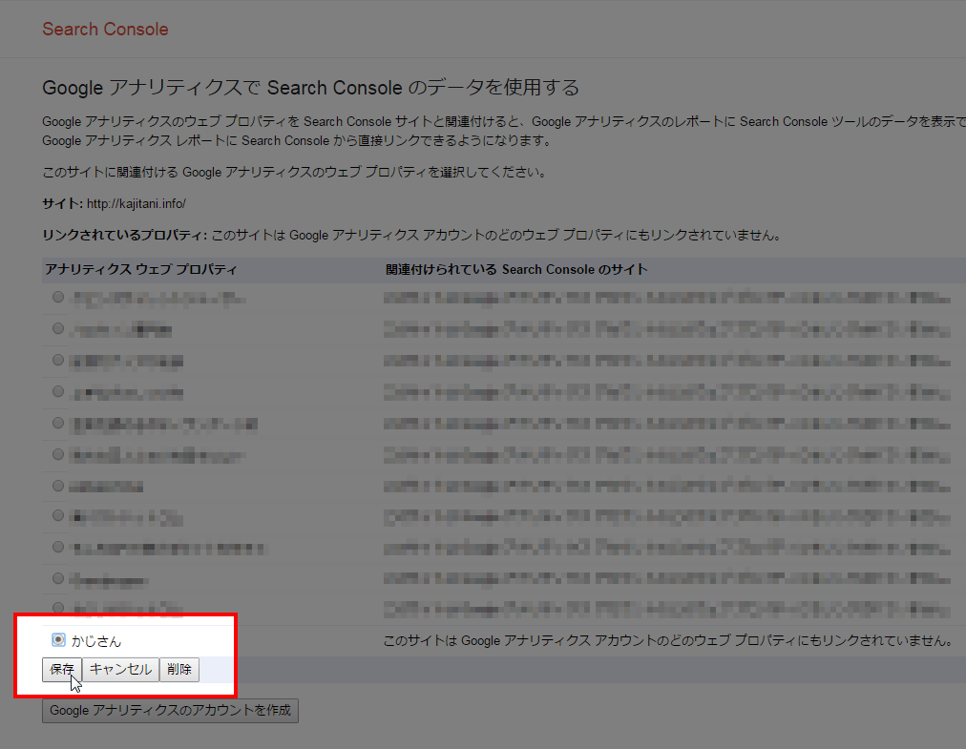Select the radio button directly above かじさん

pos(58,608)
